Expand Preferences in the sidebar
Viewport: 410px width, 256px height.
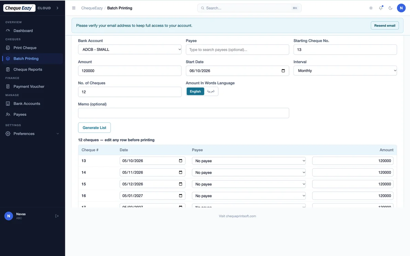click(32, 134)
